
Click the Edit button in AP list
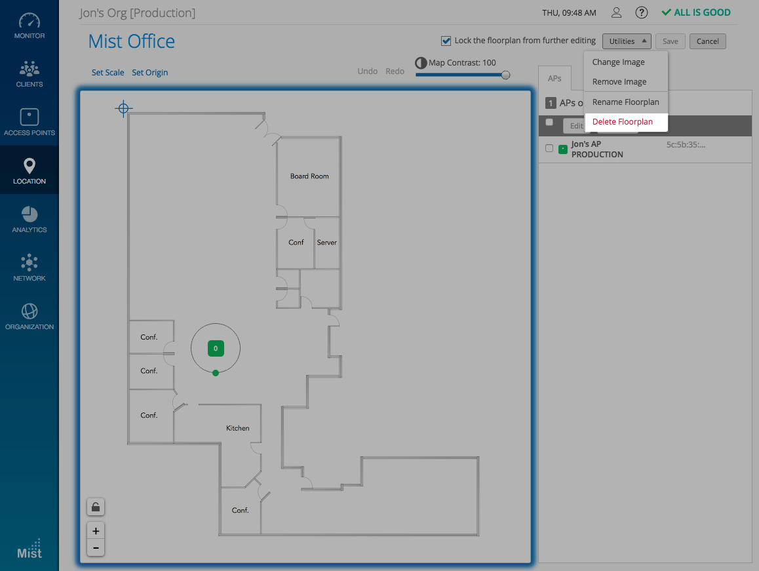(x=576, y=126)
